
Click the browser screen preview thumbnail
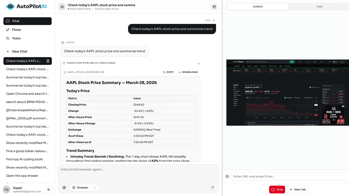coord(288,93)
